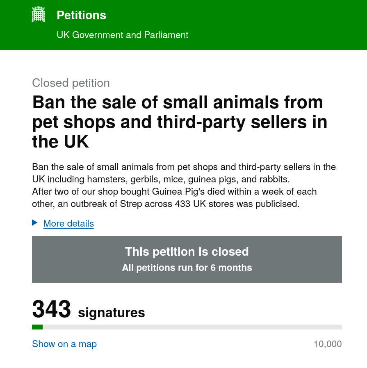Select the Closed petition status label
This screenshot has height=368, width=367.
[x=71, y=83]
